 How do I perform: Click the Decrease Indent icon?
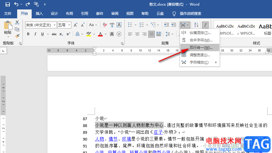click(167, 25)
